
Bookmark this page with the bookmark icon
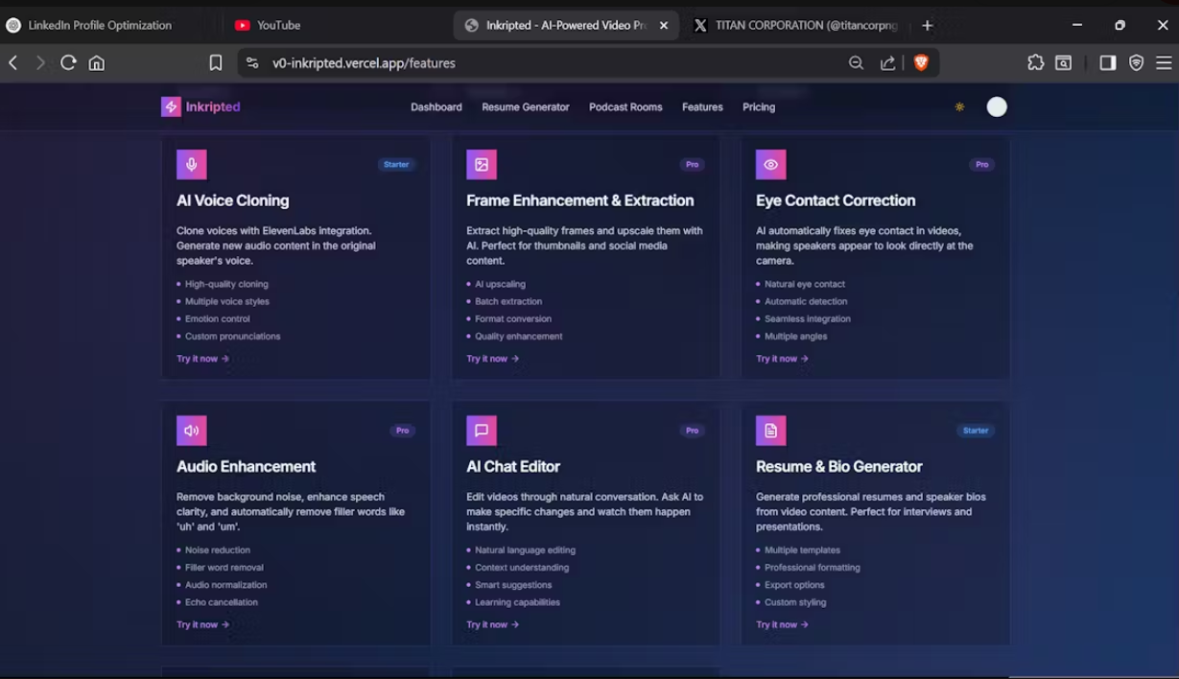216,63
